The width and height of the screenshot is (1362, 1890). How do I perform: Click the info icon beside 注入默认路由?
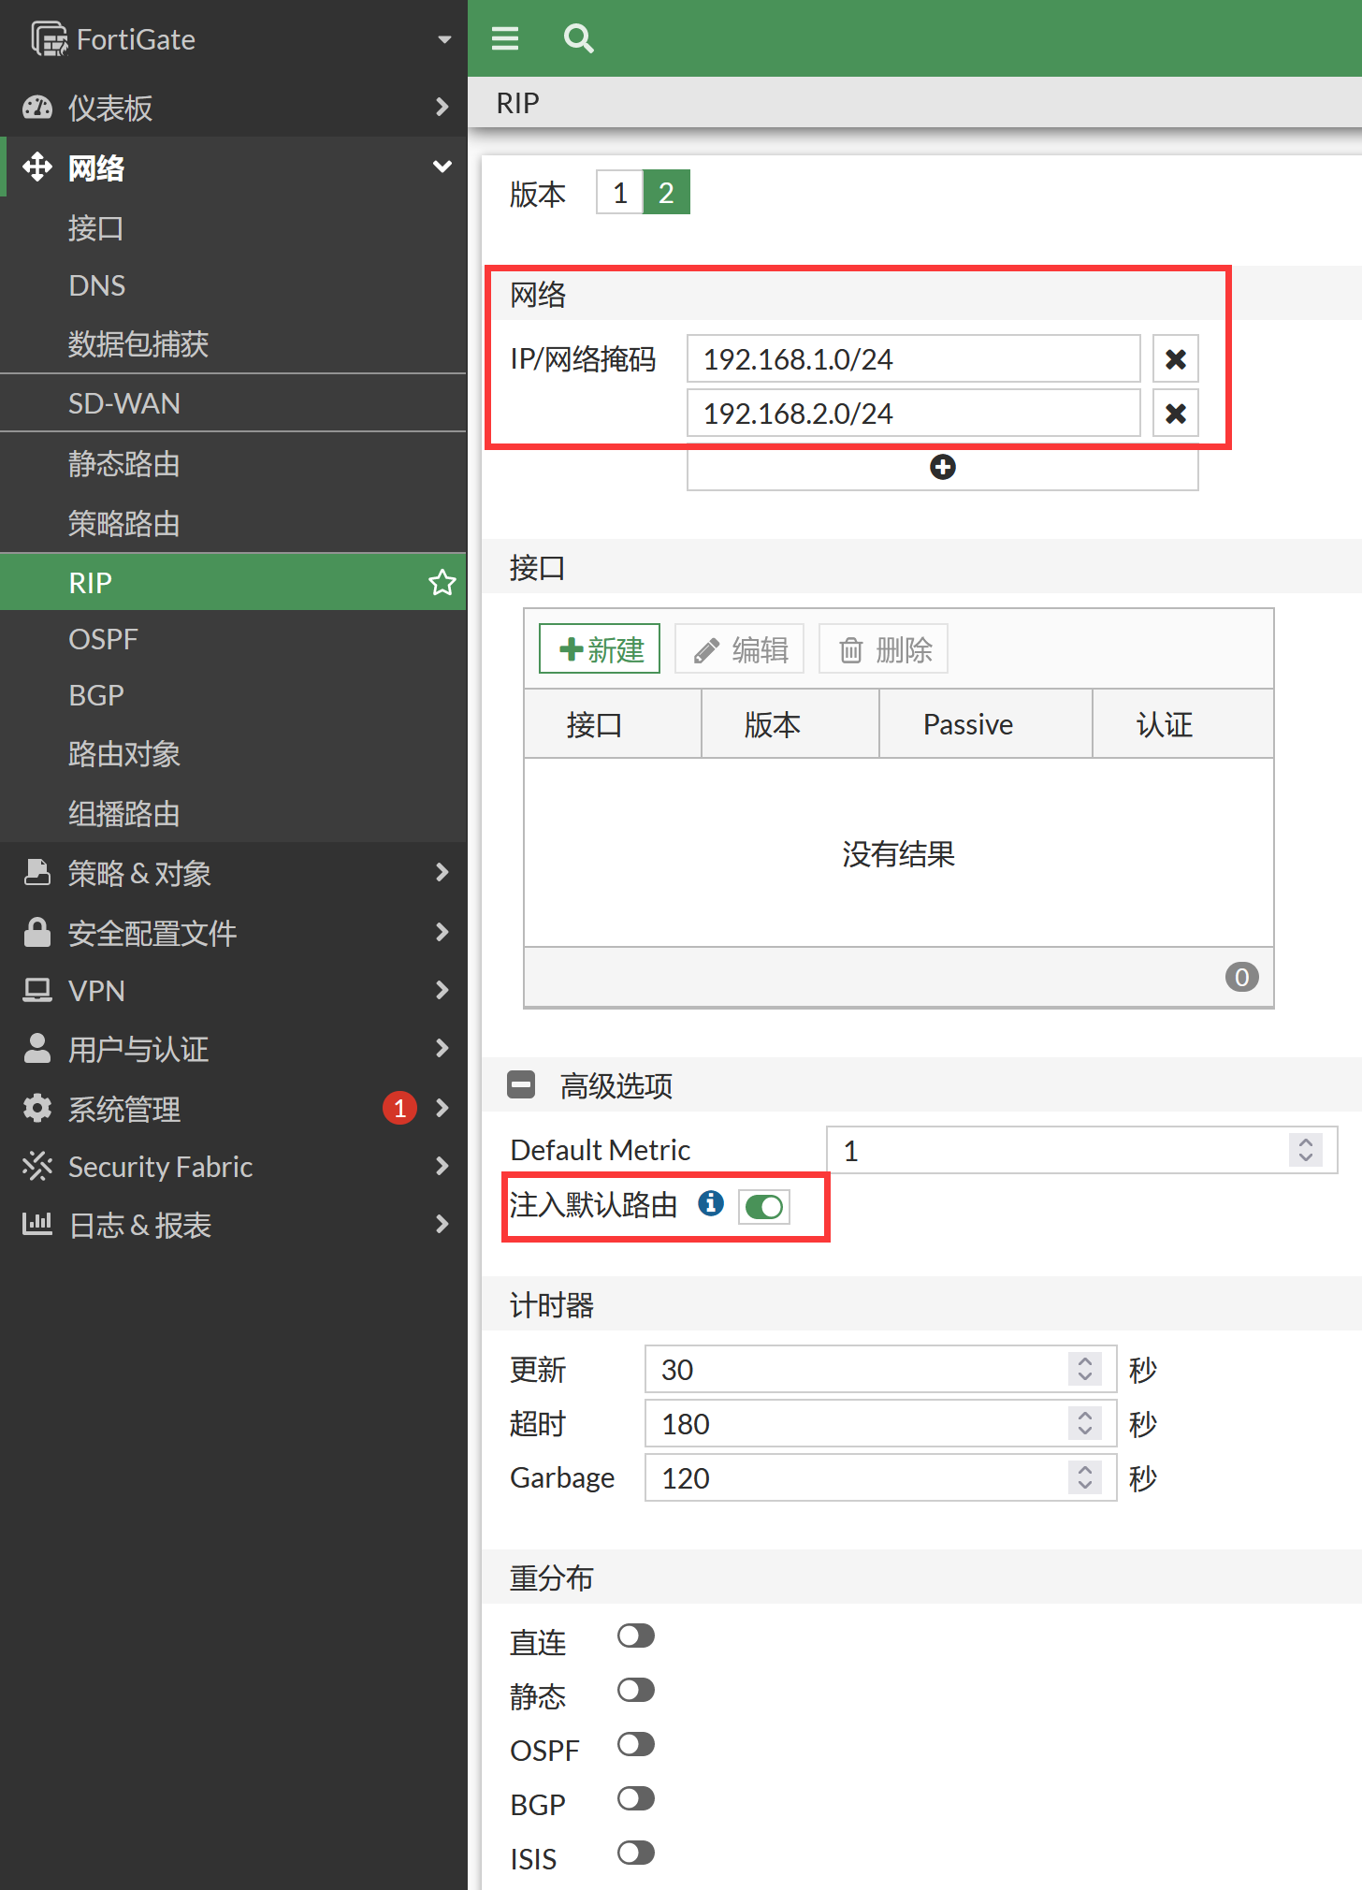(711, 1203)
